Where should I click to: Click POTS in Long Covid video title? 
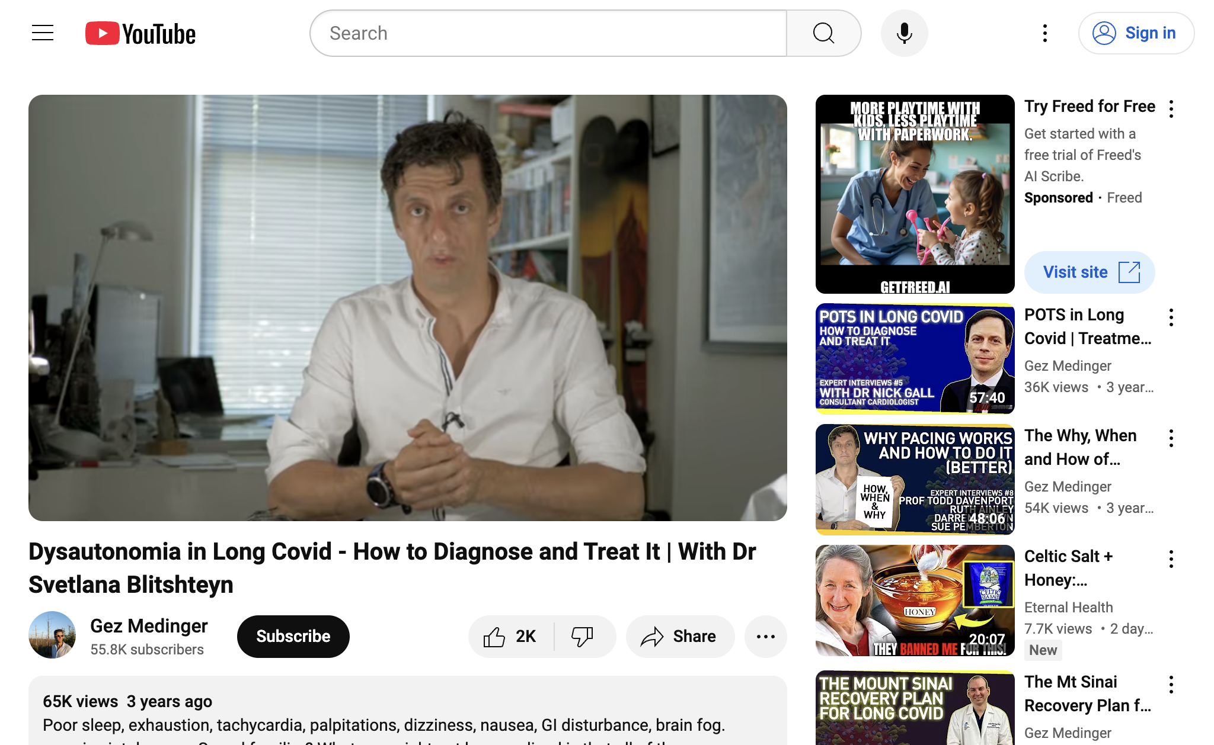1088,326
